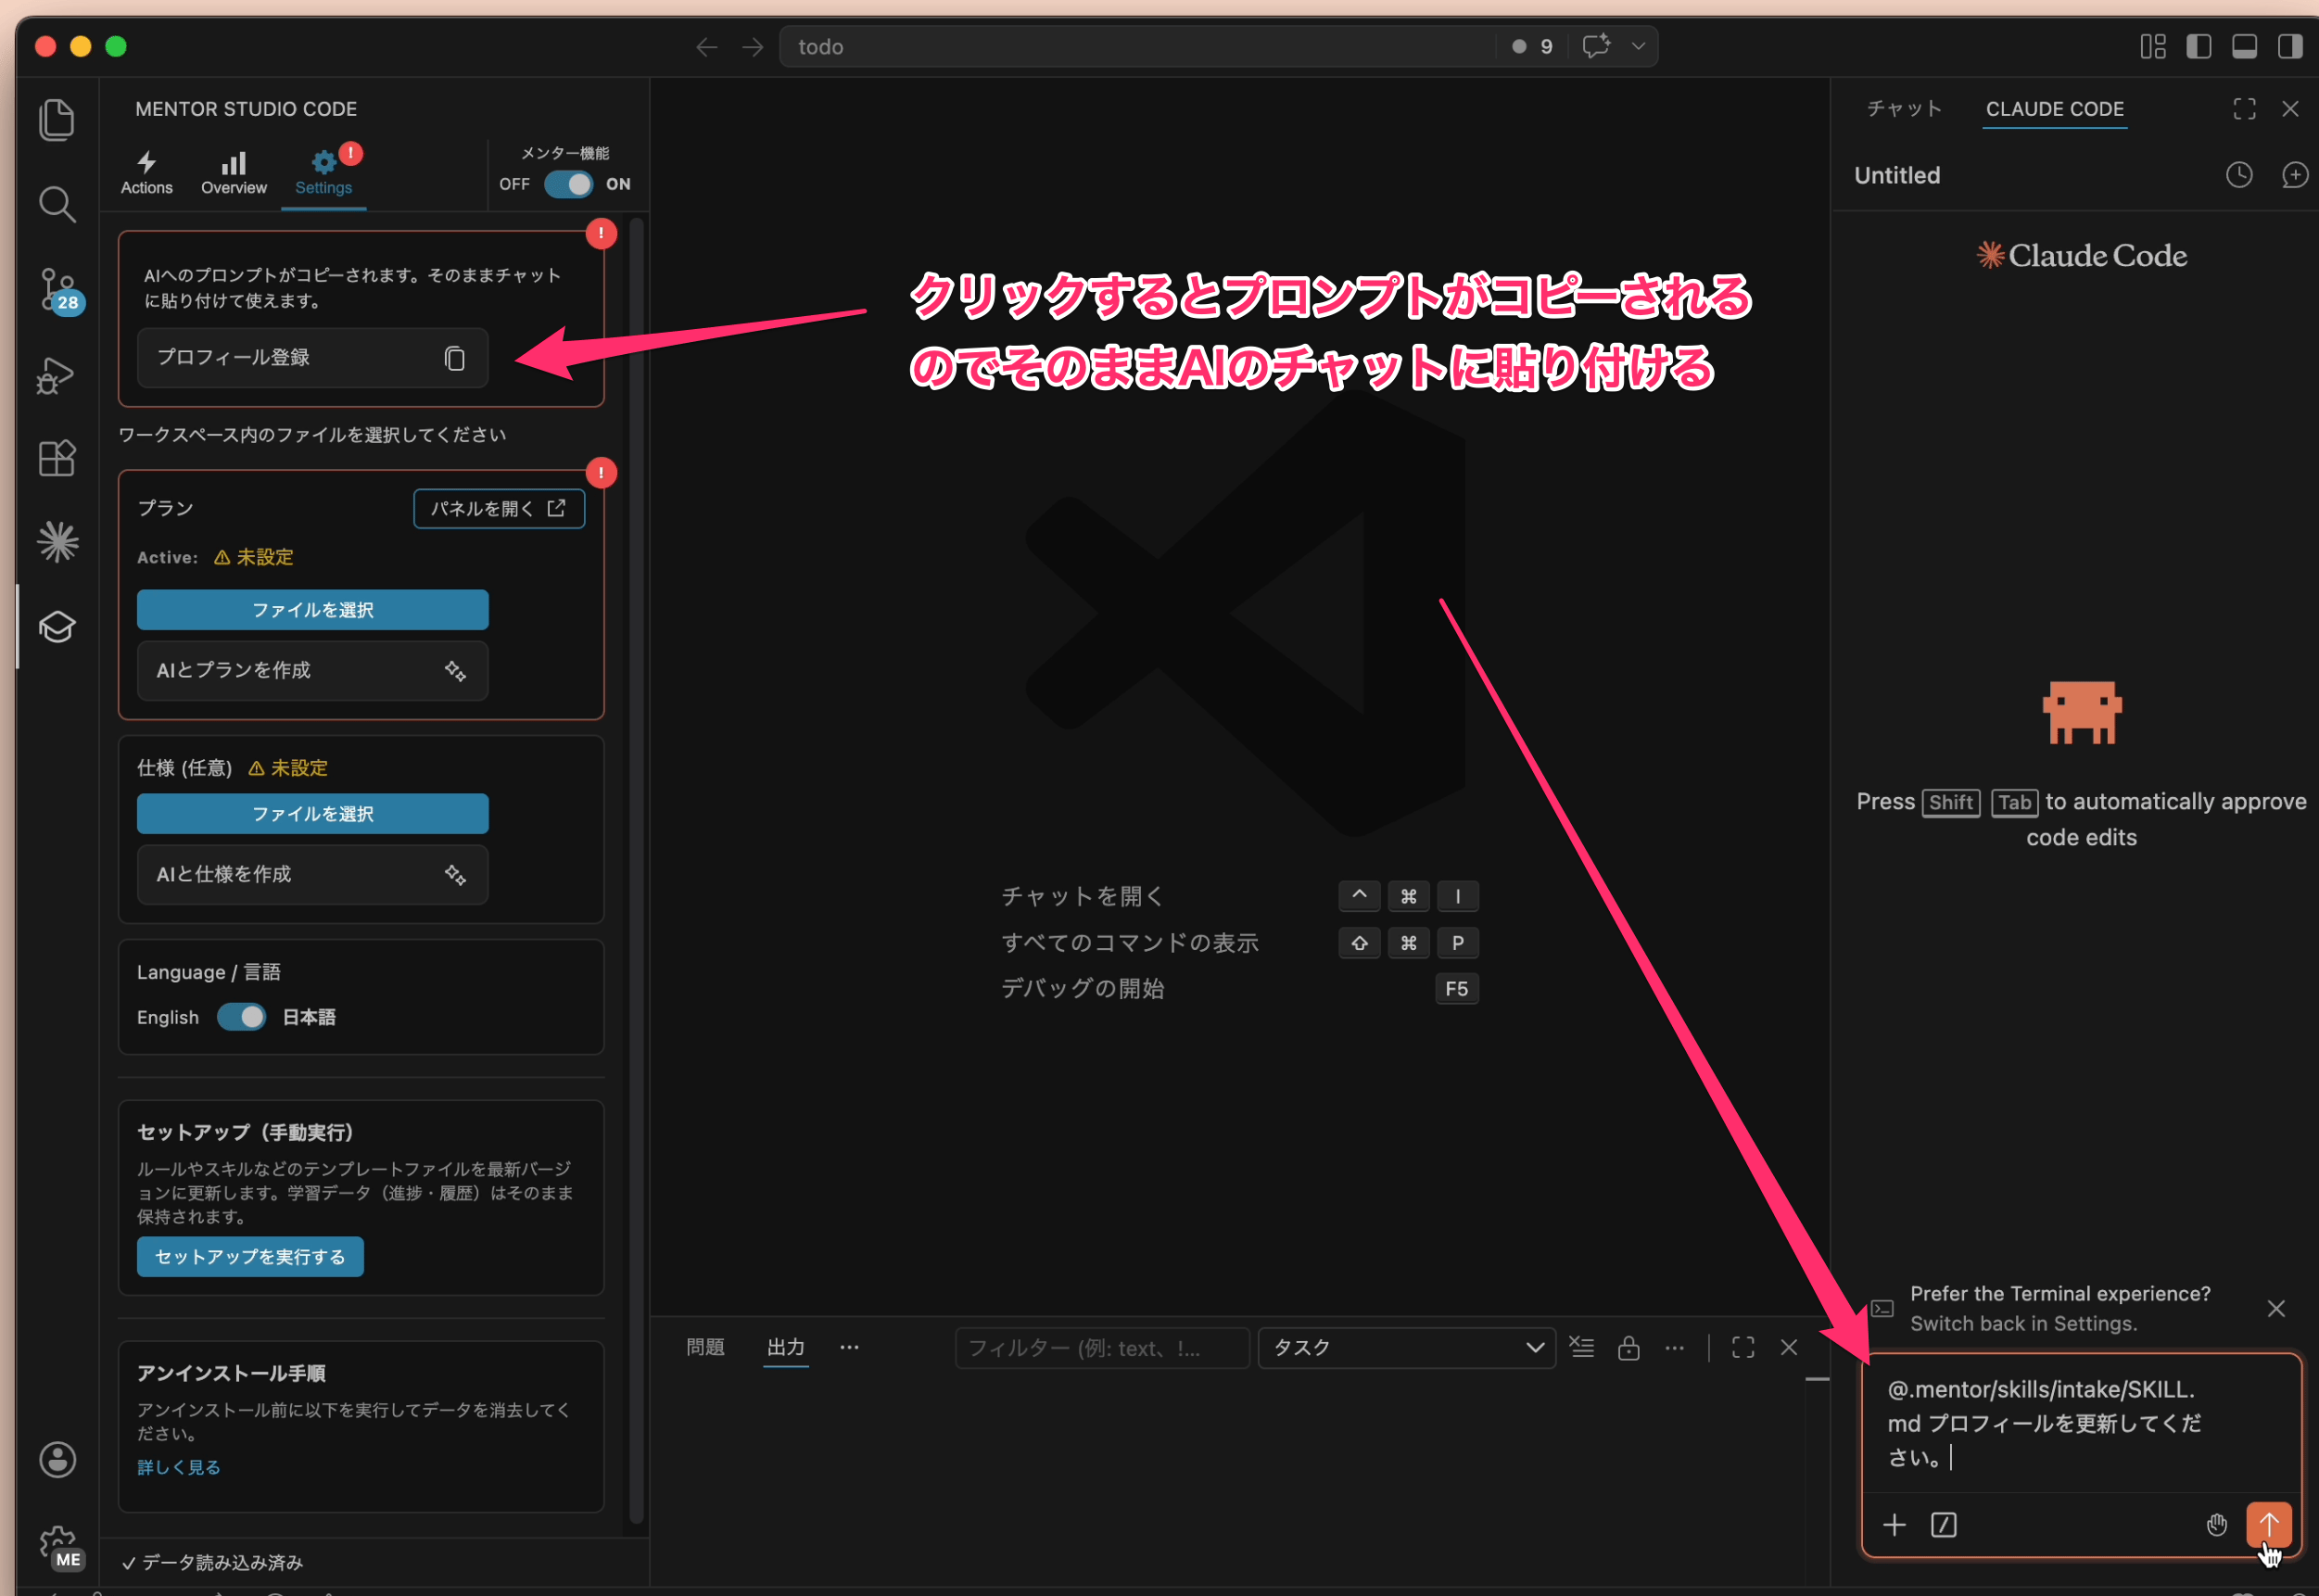Click AIとプランを作成 button
Viewport: 2319px width, 1596px height.
[x=312, y=671]
